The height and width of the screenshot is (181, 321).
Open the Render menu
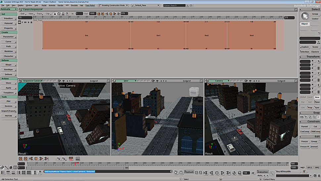coord(60,6)
